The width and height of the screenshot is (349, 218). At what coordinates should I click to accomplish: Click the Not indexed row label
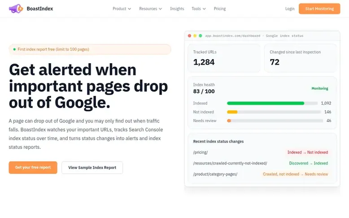(204, 112)
